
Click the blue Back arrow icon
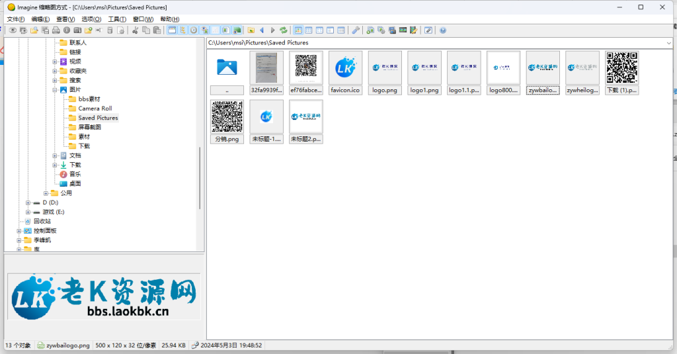(262, 30)
